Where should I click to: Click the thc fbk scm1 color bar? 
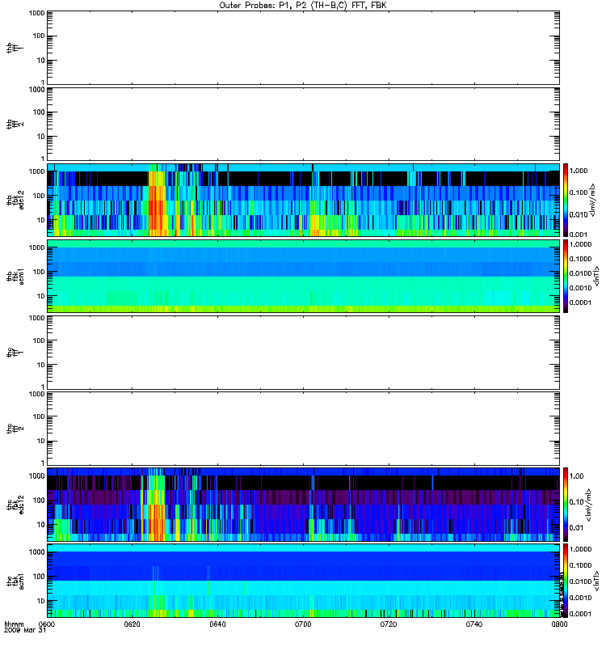[x=566, y=581]
